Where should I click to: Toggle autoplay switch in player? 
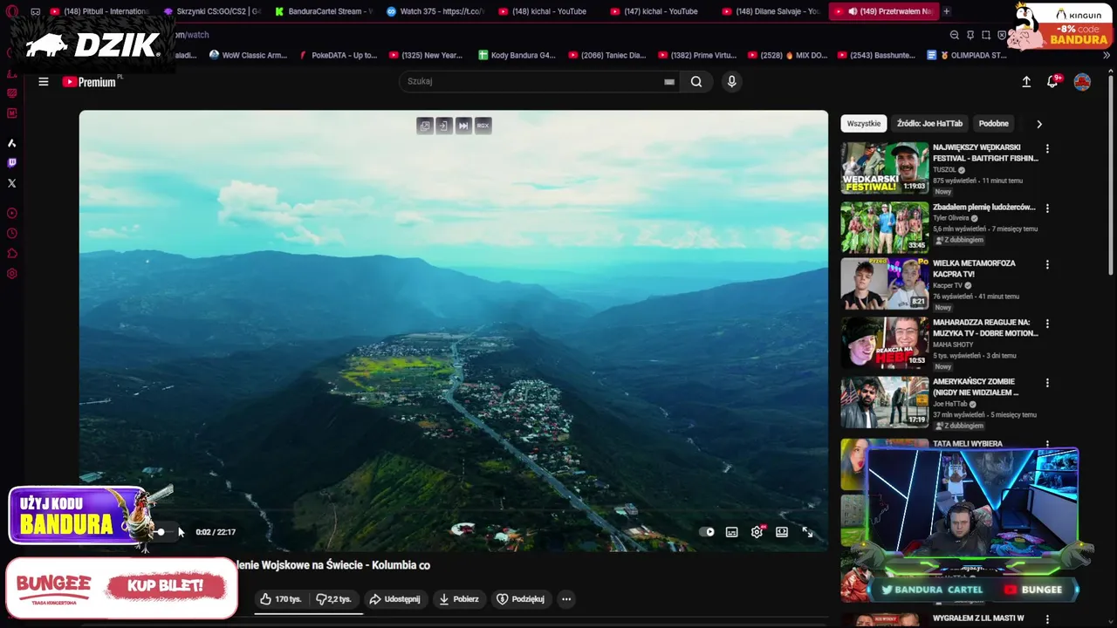pyautogui.click(x=707, y=532)
